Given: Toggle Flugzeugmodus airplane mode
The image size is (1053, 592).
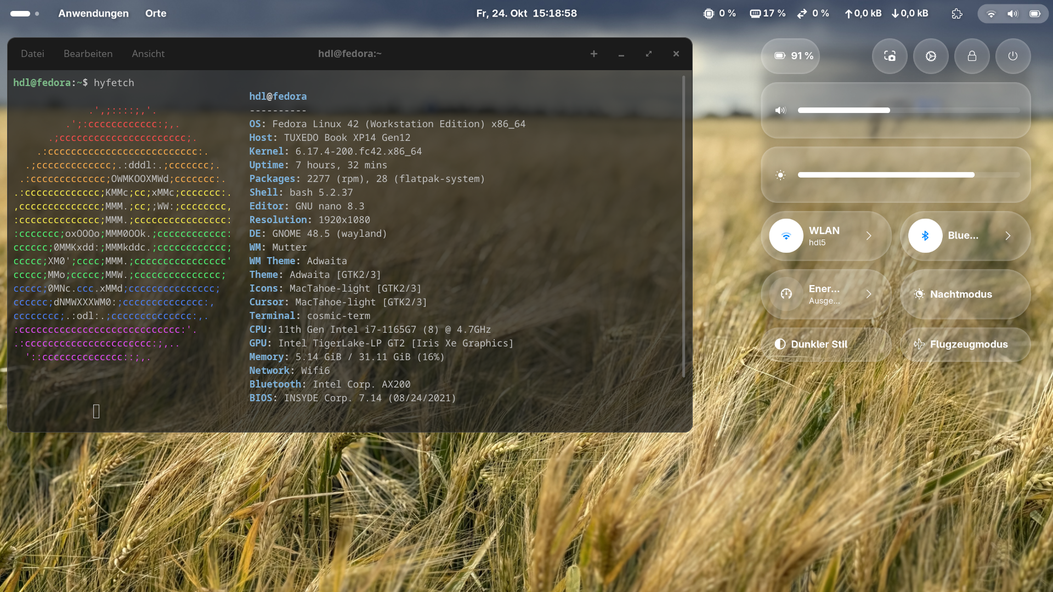Looking at the screenshot, I should point(965,344).
